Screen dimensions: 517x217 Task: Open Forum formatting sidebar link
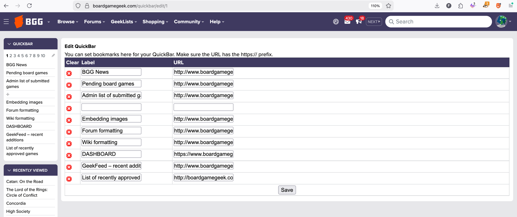tap(22, 110)
